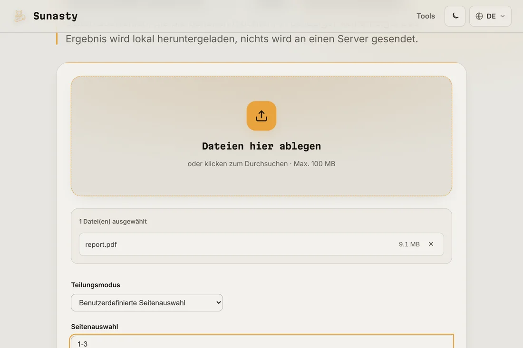Focus the Seitenauswahl input field
Screen dimensions: 523x348
pyautogui.click(x=261, y=342)
